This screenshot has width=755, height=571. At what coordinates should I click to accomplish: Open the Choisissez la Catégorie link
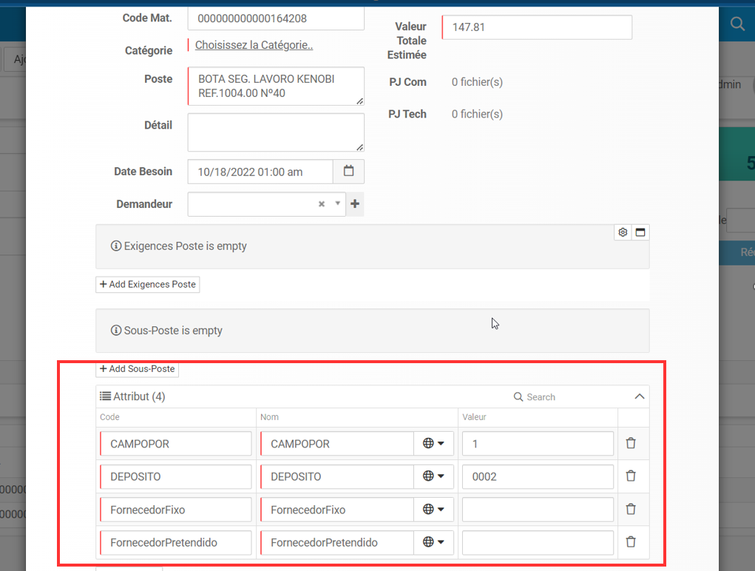click(x=253, y=45)
